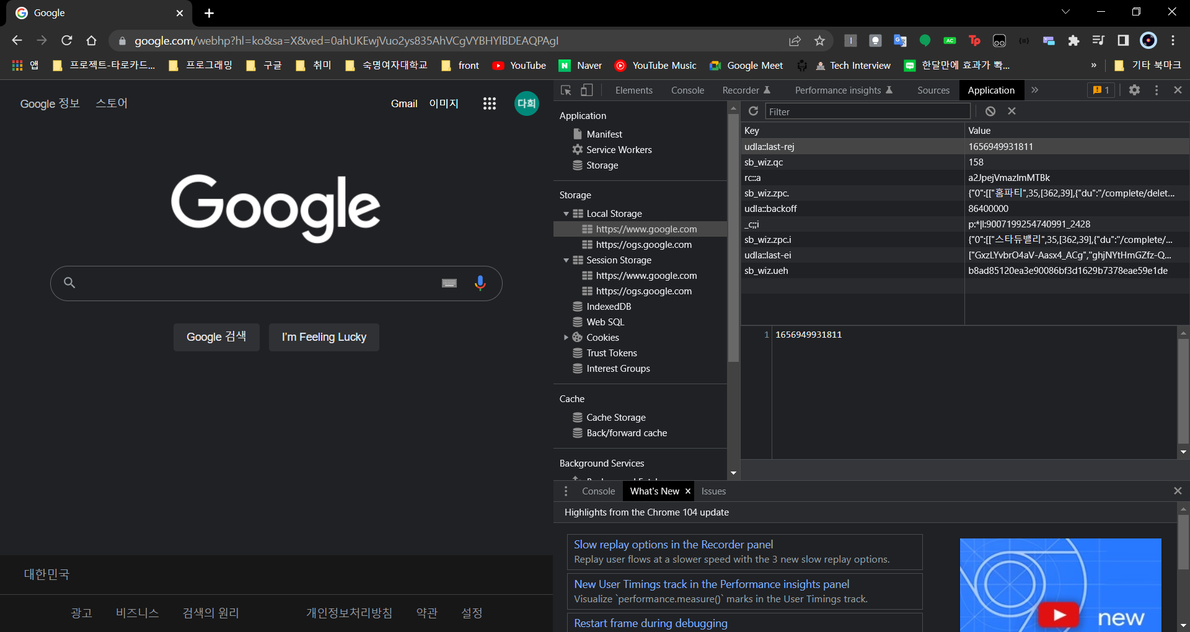Switch to the Elements tab

pyautogui.click(x=633, y=90)
